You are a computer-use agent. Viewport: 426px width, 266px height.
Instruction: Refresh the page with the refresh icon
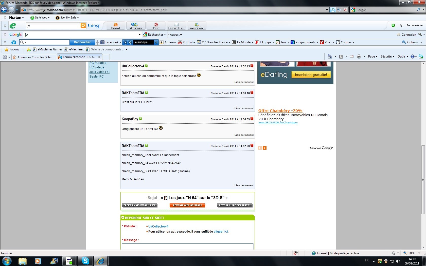(339, 10)
